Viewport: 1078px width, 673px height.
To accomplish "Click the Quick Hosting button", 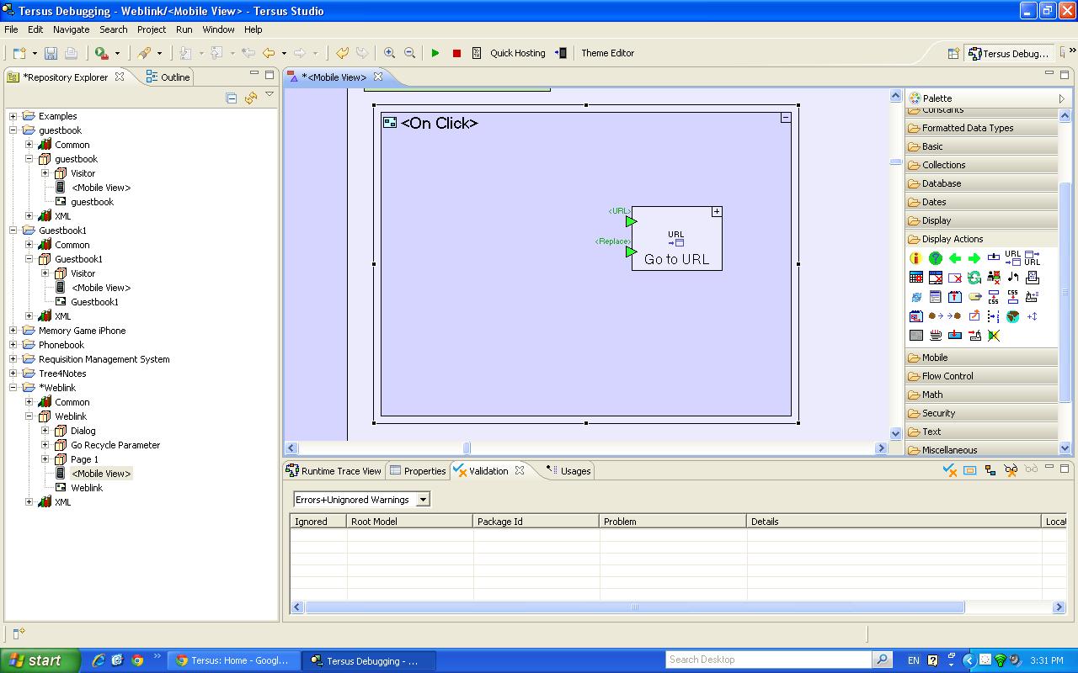I will (x=517, y=53).
